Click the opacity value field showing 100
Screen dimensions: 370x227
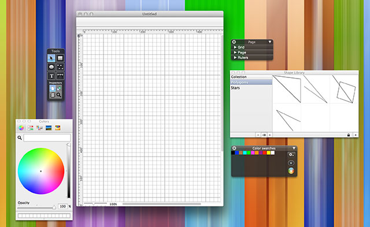click(63, 206)
